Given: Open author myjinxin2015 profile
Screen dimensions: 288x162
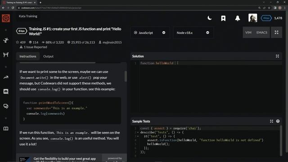Looking at the screenshot, I should click(x=110, y=42).
